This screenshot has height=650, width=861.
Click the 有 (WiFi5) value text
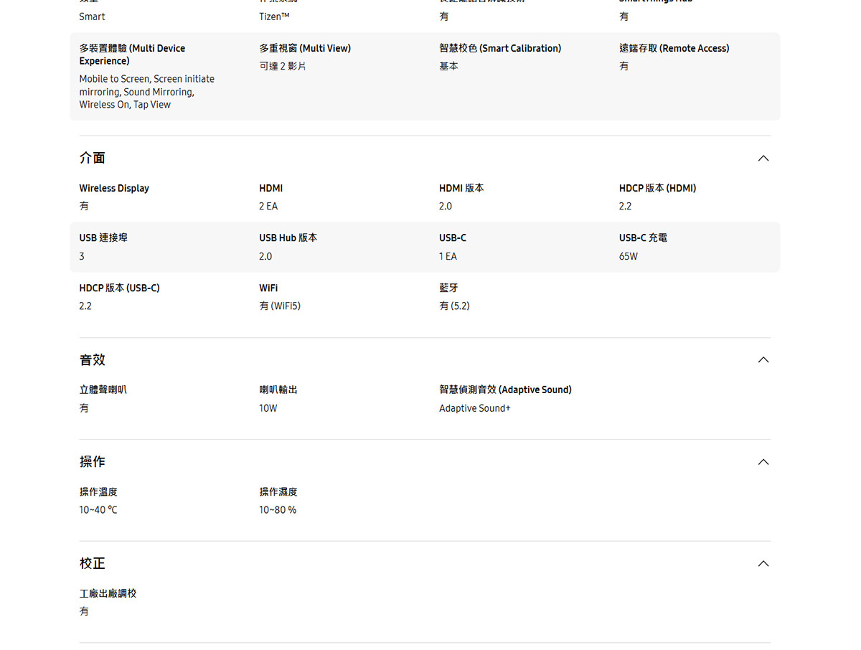(x=280, y=306)
